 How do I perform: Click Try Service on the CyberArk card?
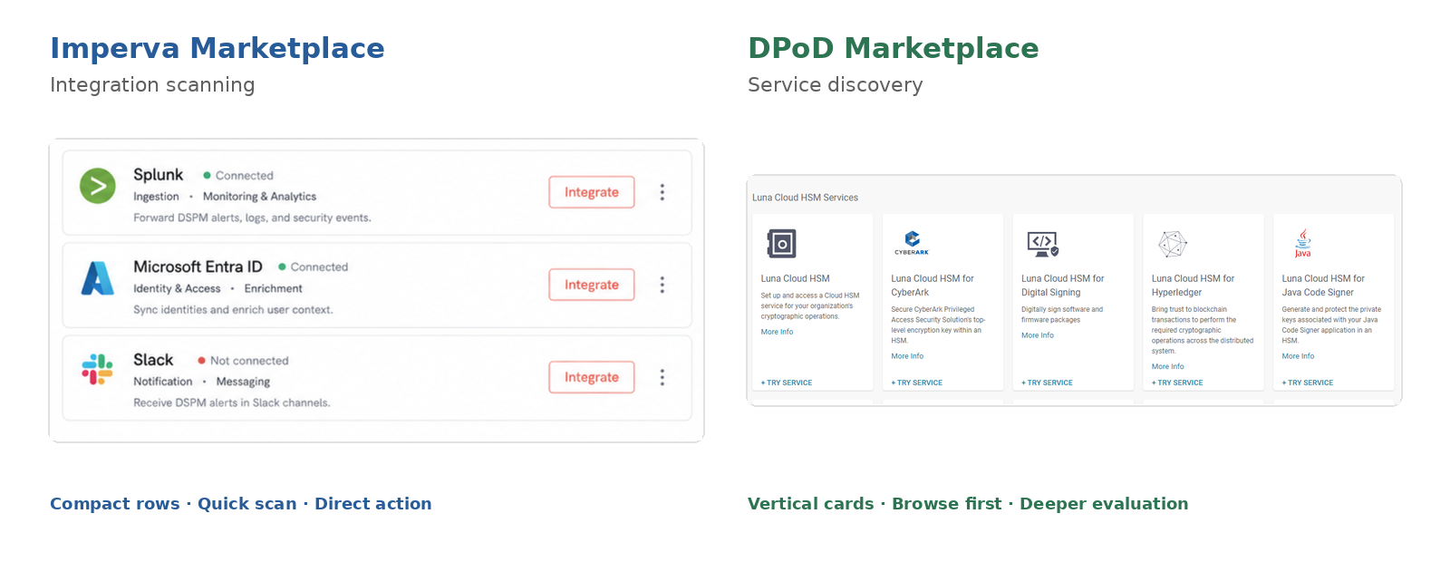917,383
